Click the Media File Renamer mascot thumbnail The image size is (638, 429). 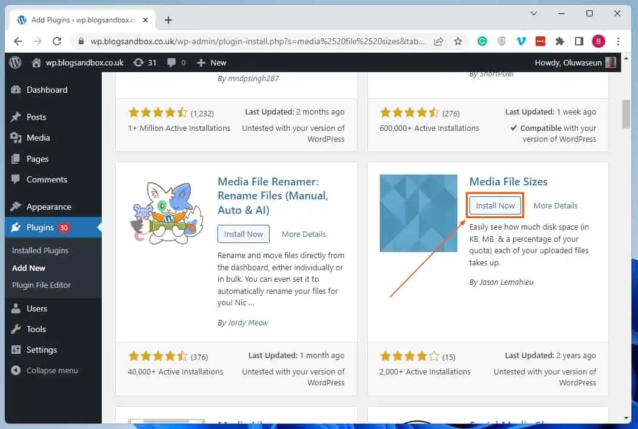point(167,213)
